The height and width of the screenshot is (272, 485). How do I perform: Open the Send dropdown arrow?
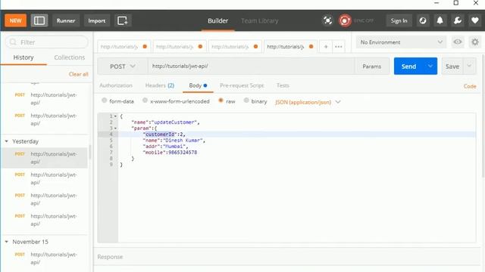(x=430, y=66)
